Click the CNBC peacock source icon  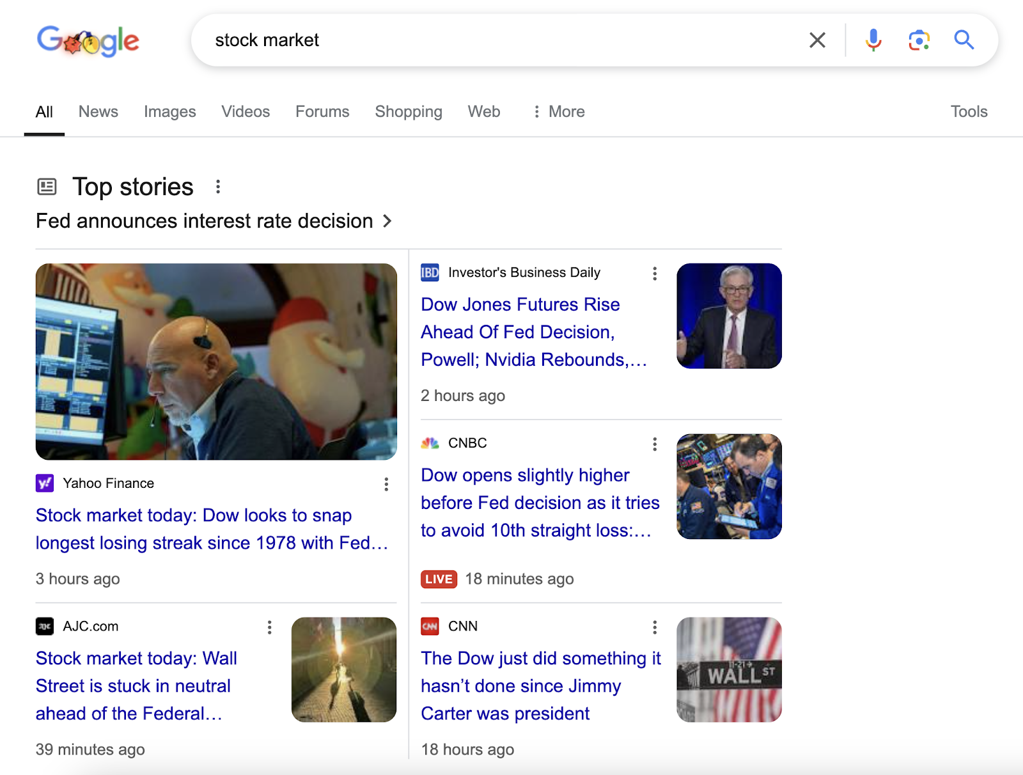(x=430, y=443)
